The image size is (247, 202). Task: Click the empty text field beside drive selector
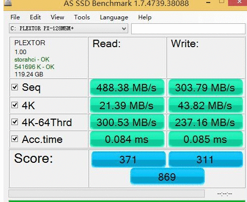(188, 29)
